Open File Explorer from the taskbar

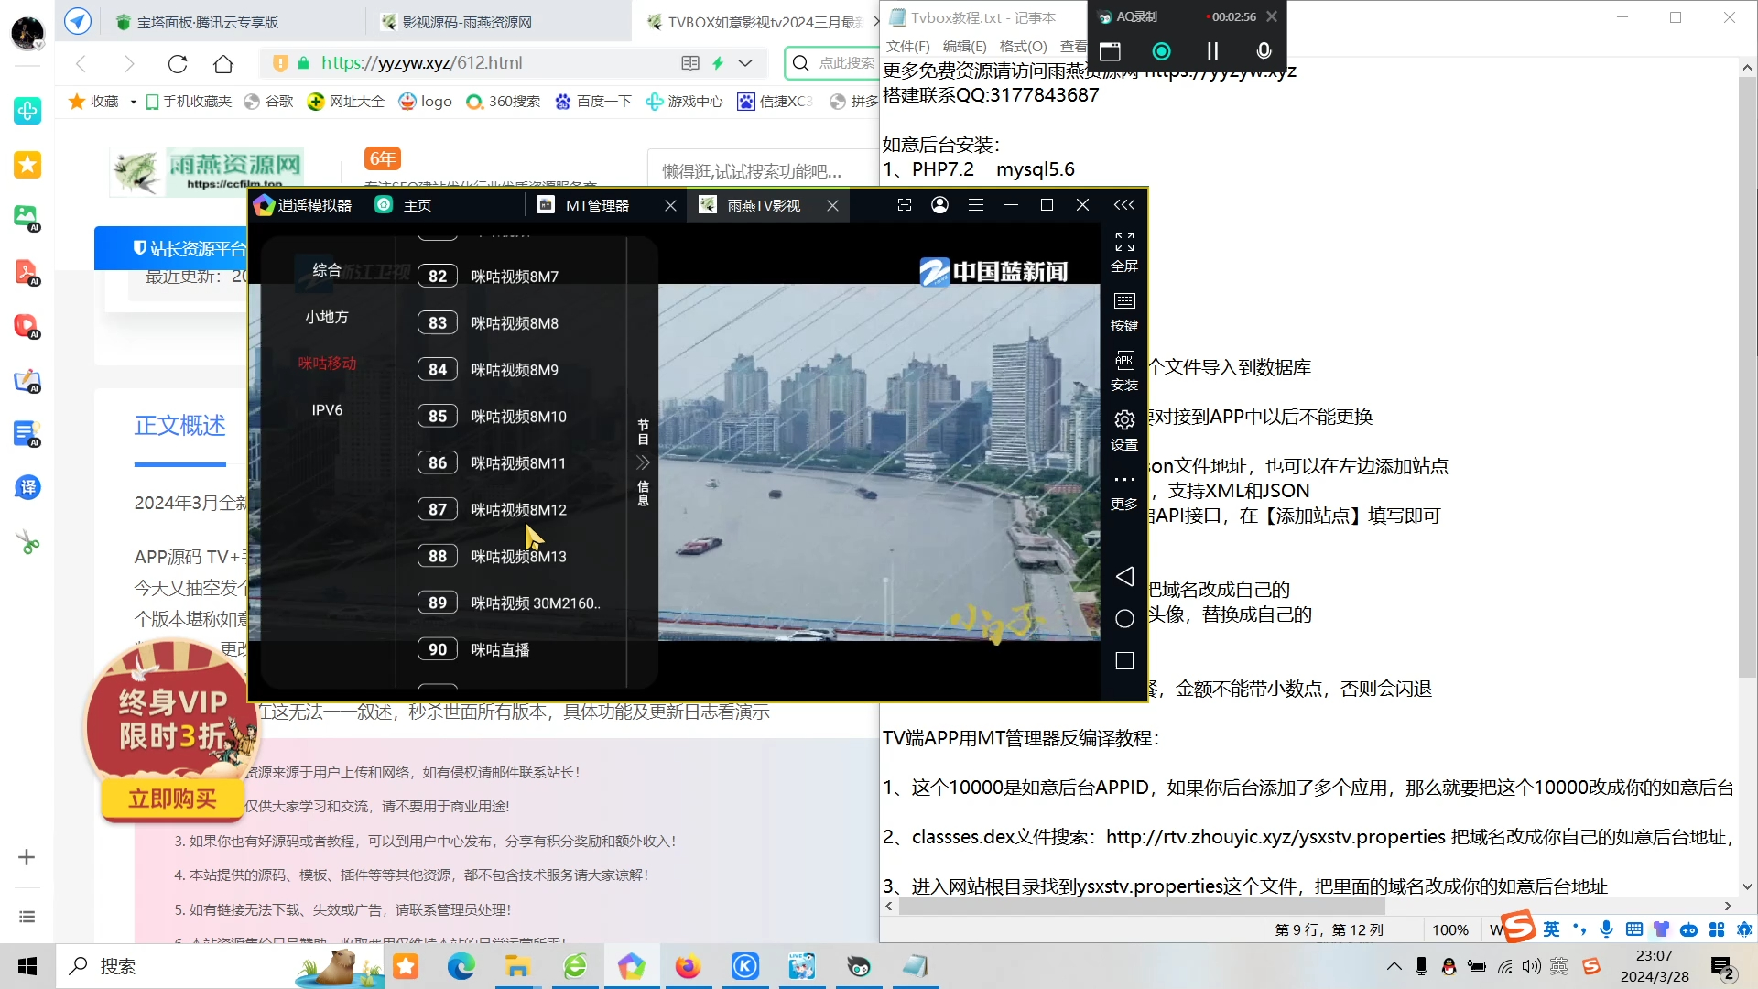[518, 966]
